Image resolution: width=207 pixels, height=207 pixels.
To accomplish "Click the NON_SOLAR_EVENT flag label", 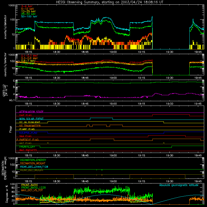I will pos(31,119).
